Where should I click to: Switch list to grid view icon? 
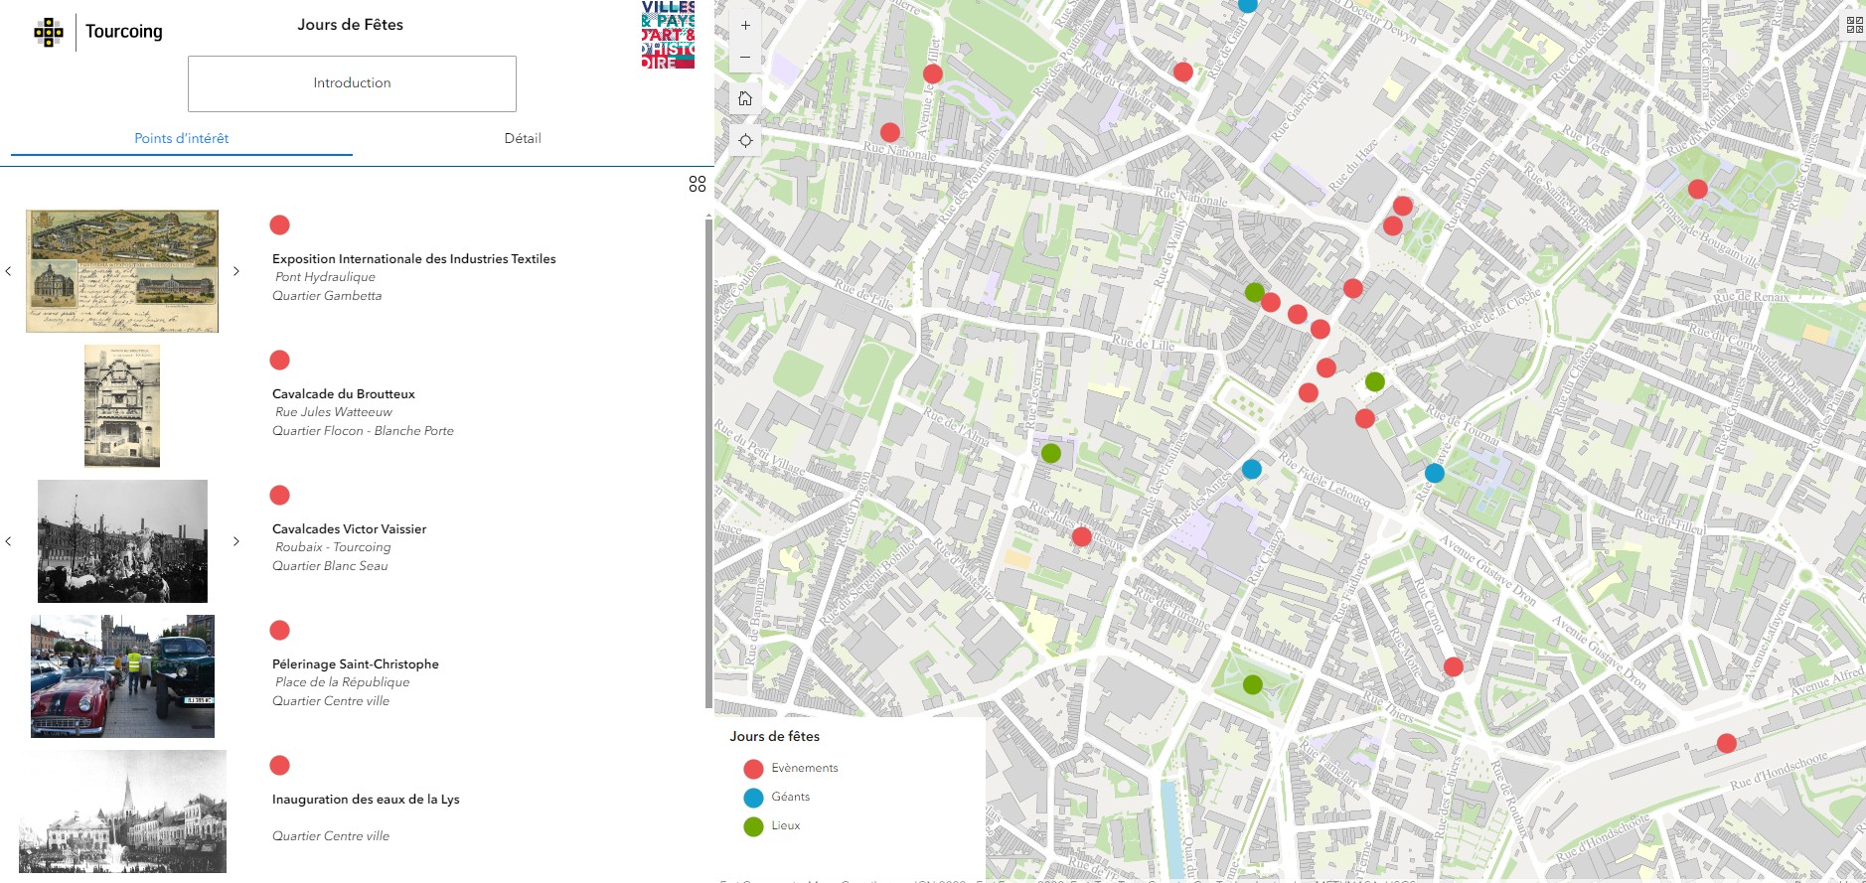coord(698,185)
